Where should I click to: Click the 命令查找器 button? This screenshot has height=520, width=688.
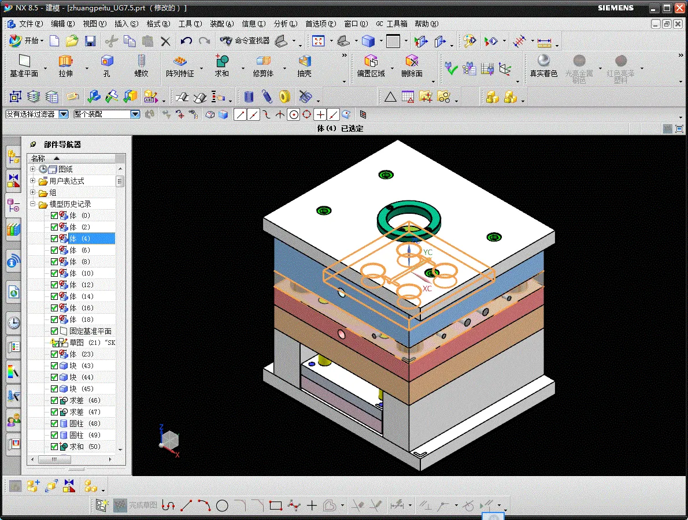click(245, 41)
